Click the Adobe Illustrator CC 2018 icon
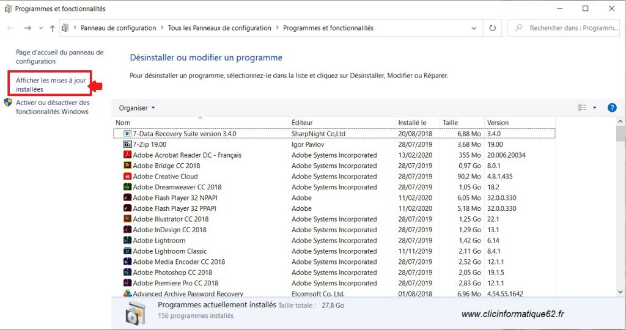The width and height of the screenshot is (626, 330). coord(127,219)
